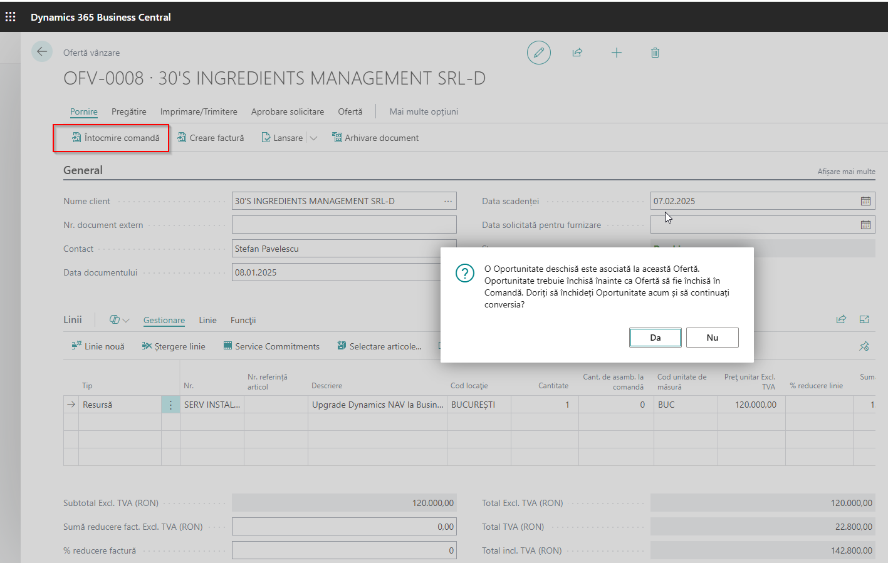Image resolution: width=888 pixels, height=563 pixels.
Task: Click Sumă reducere fact. Excl. TVA field
Action: coord(344,527)
